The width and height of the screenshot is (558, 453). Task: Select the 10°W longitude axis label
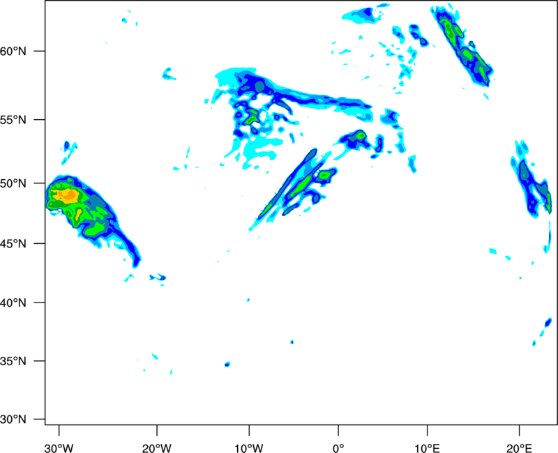[x=249, y=448]
